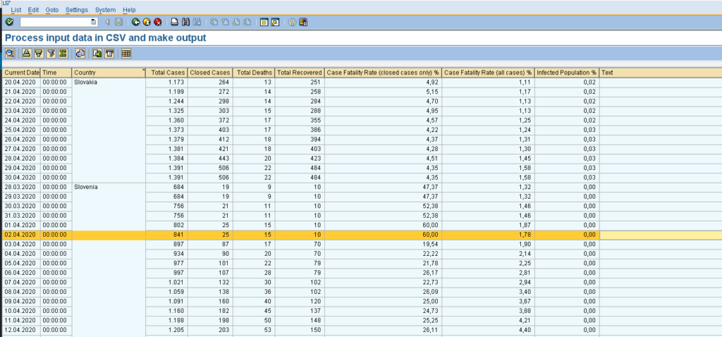Select the Time column header
The image size is (722, 337).
click(56, 73)
